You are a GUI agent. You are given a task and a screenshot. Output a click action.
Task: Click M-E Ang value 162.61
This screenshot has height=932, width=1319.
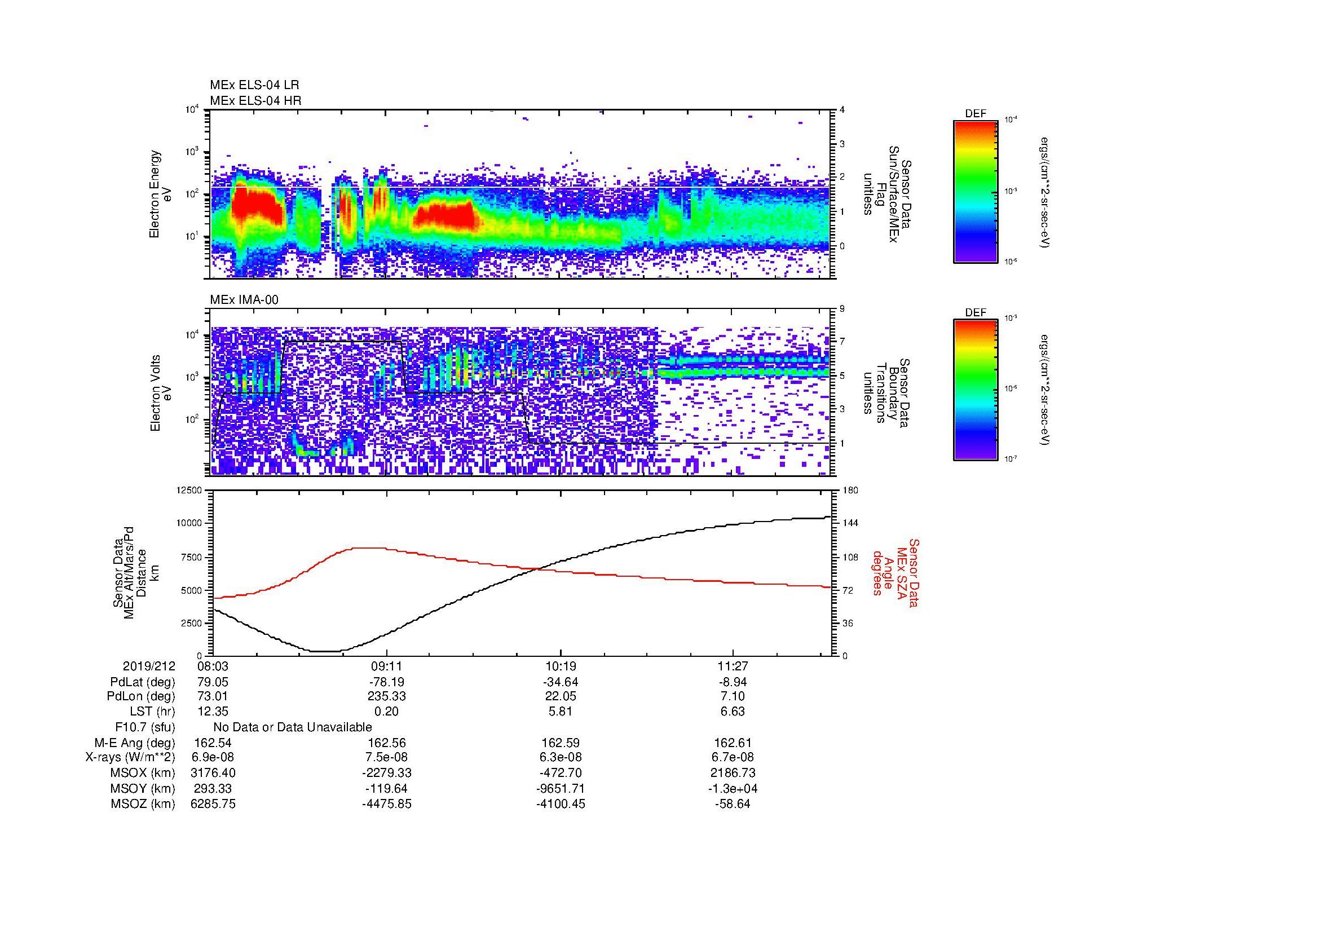pos(733,743)
